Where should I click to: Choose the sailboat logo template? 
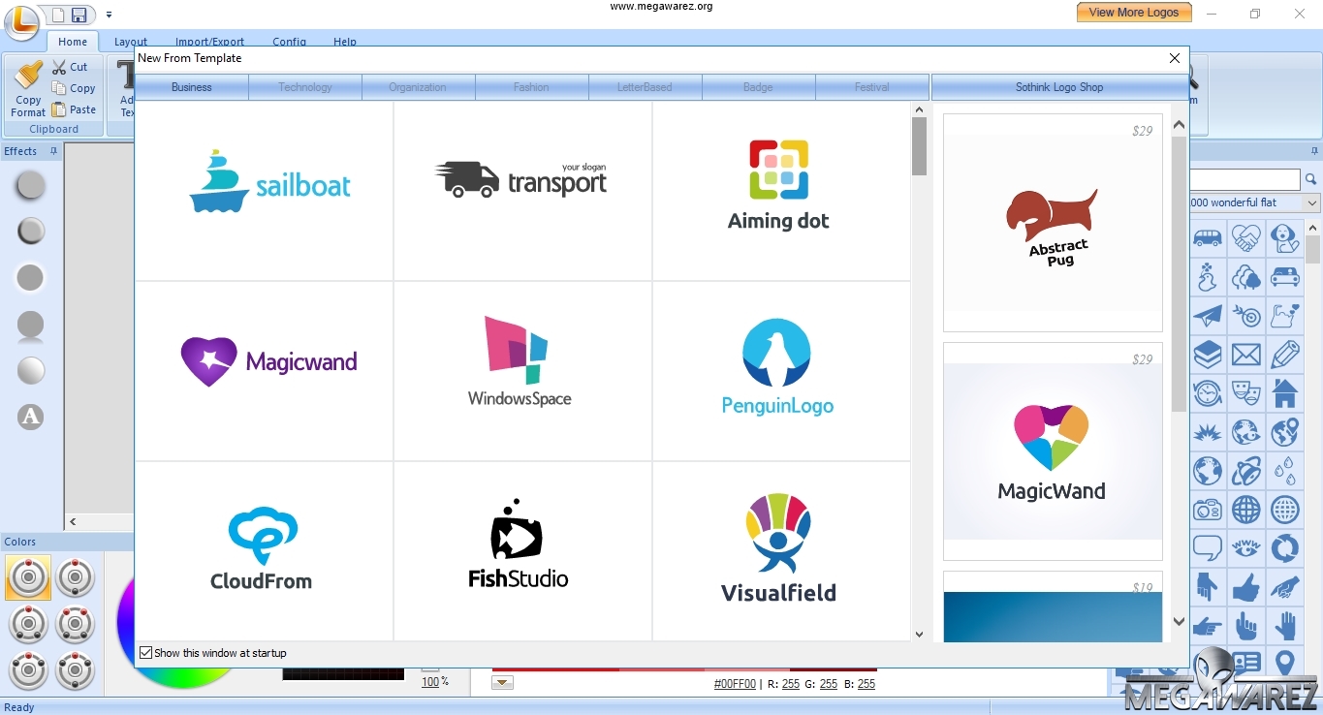[x=264, y=191]
